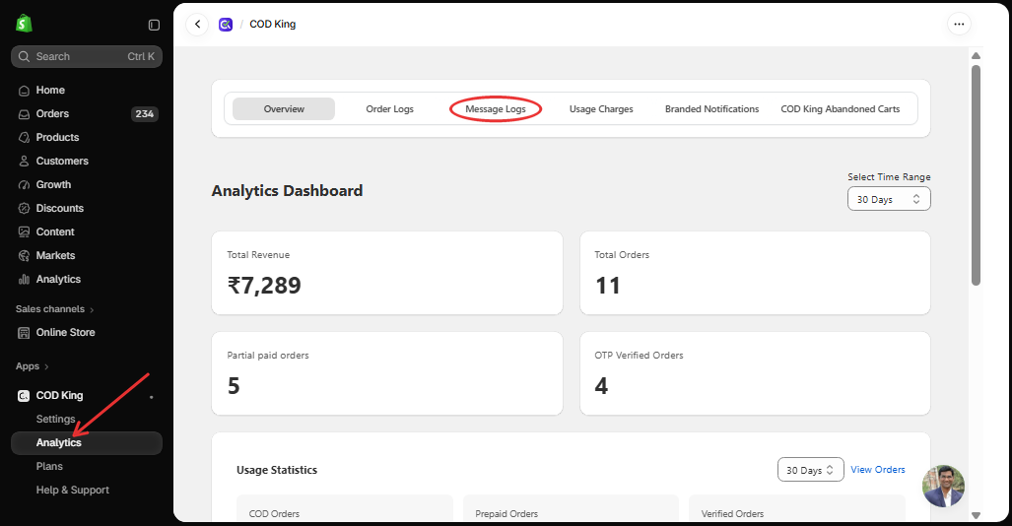Open the Branded Notifications tab

pos(711,109)
